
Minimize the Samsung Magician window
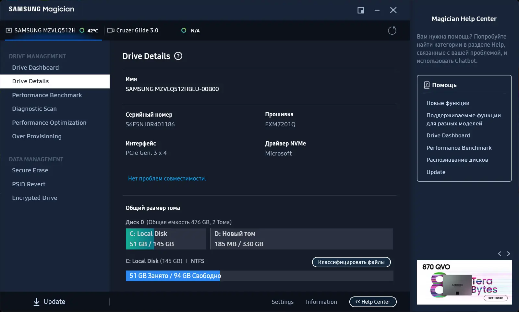pyautogui.click(x=377, y=10)
